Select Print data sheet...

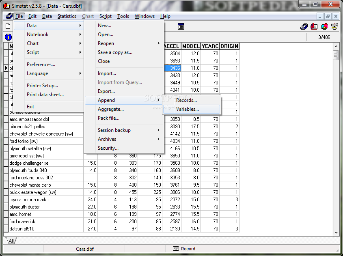pyautogui.click(x=49, y=95)
